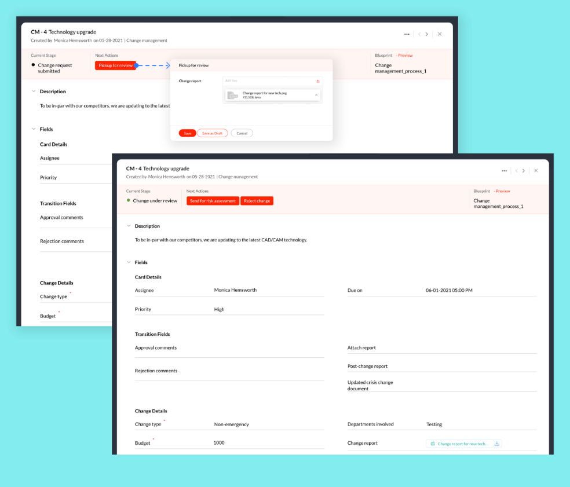Screen dimensions: 570x487
Task: Click next arrow in back card header
Action: [427, 34]
